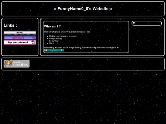This screenshot has width=166, height=124.
Task: Click the "Who am I ?" heading
Action: pyautogui.click(x=52, y=26)
